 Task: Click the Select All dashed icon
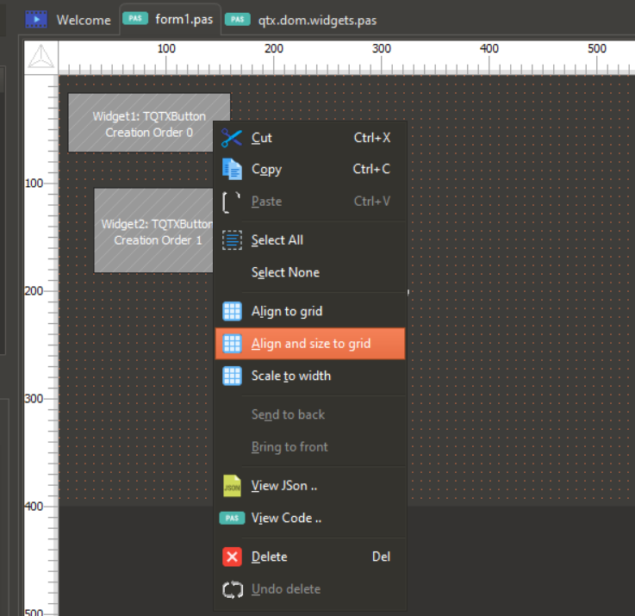click(x=232, y=240)
